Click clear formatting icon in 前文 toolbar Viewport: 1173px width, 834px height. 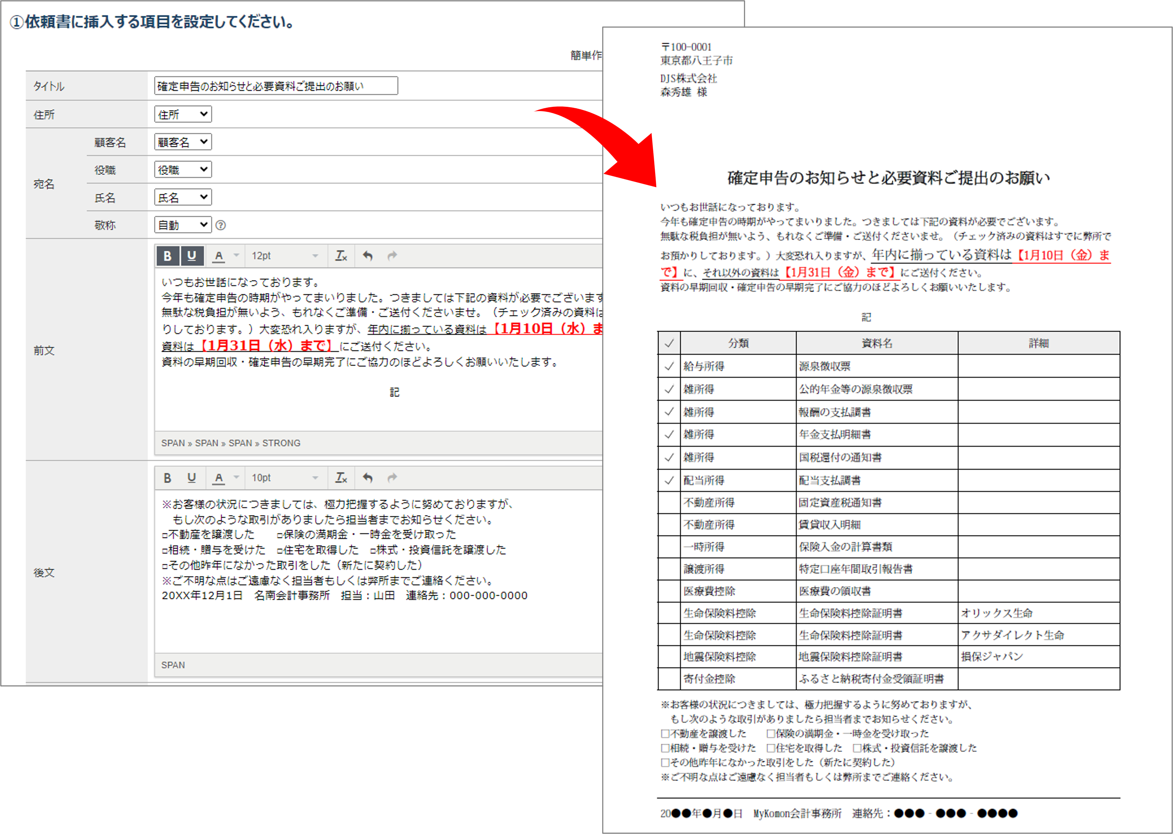(341, 256)
